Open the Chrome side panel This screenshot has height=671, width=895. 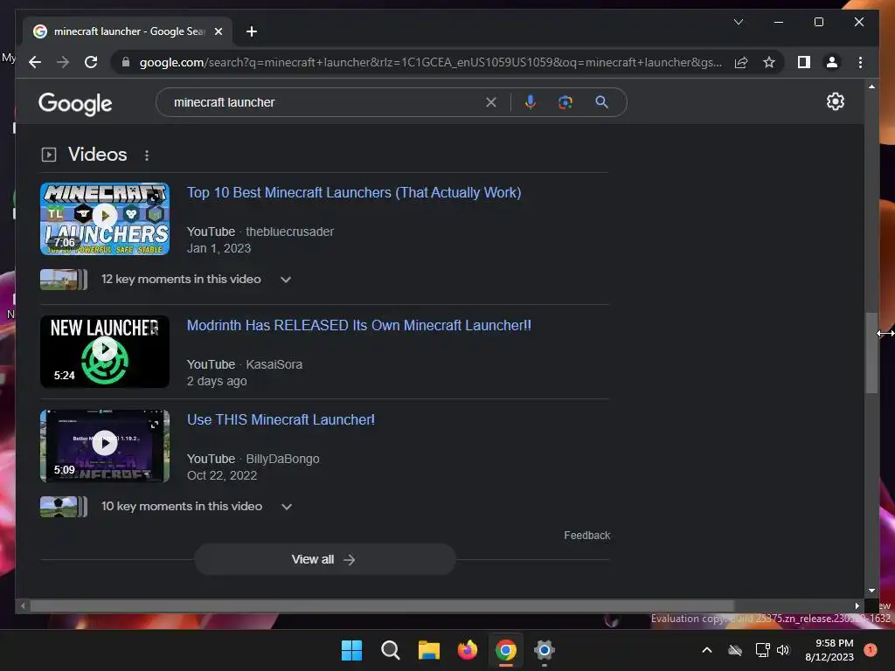(x=804, y=62)
